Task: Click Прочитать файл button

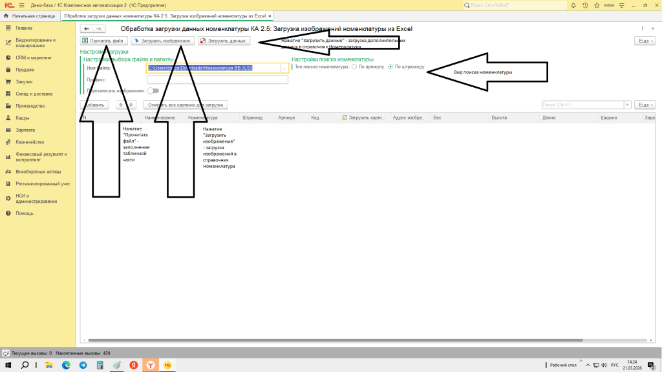Action: tap(104, 41)
